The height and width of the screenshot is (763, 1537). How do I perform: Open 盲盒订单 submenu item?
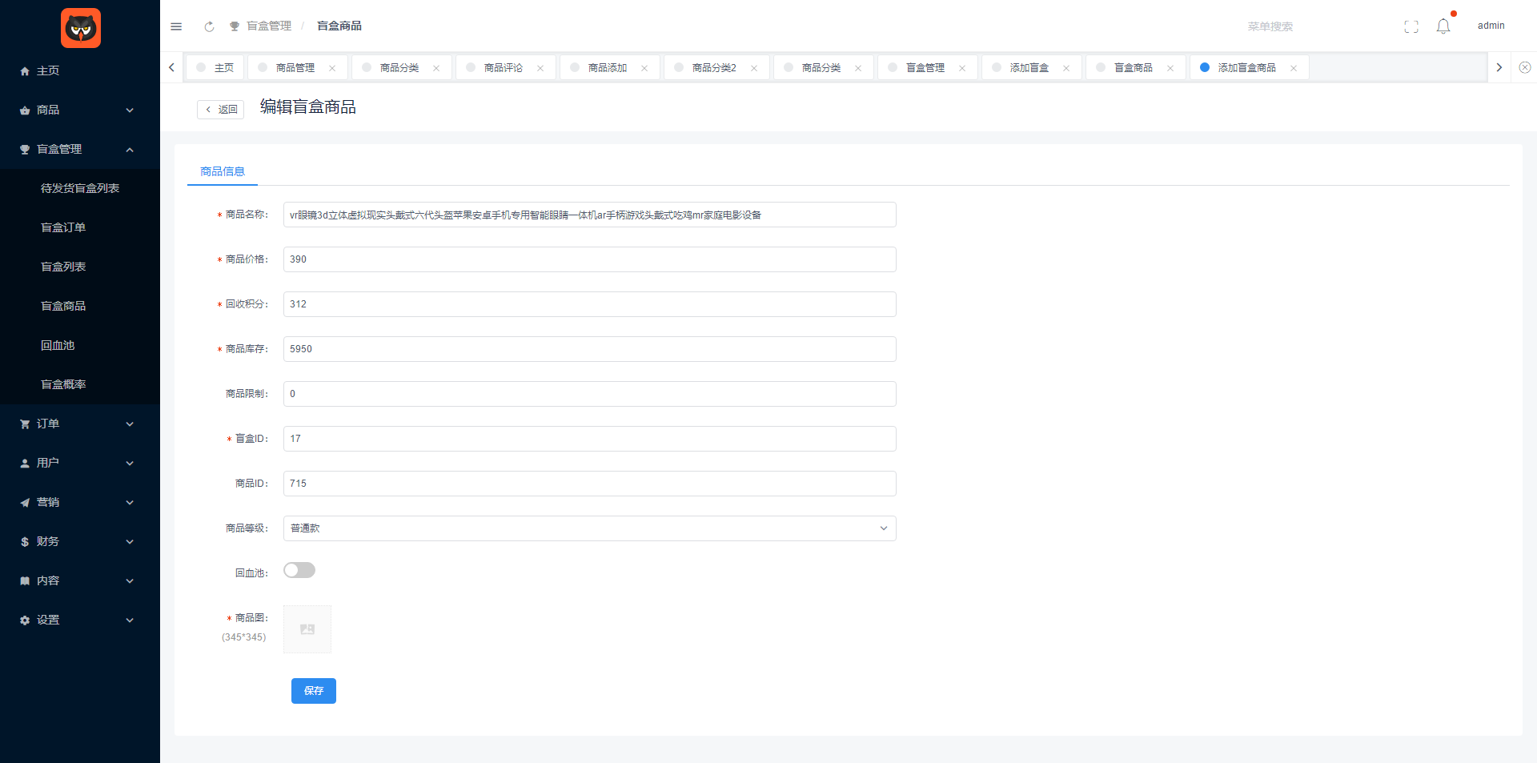point(80,227)
